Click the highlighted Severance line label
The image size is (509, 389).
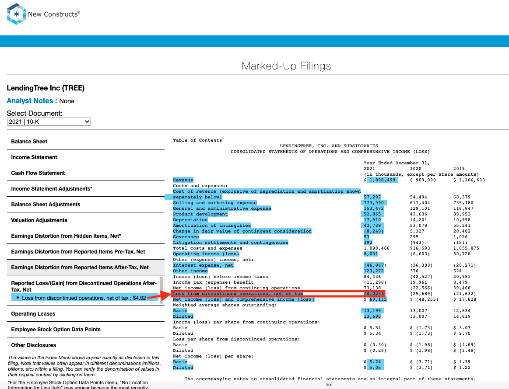coord(186,236)
